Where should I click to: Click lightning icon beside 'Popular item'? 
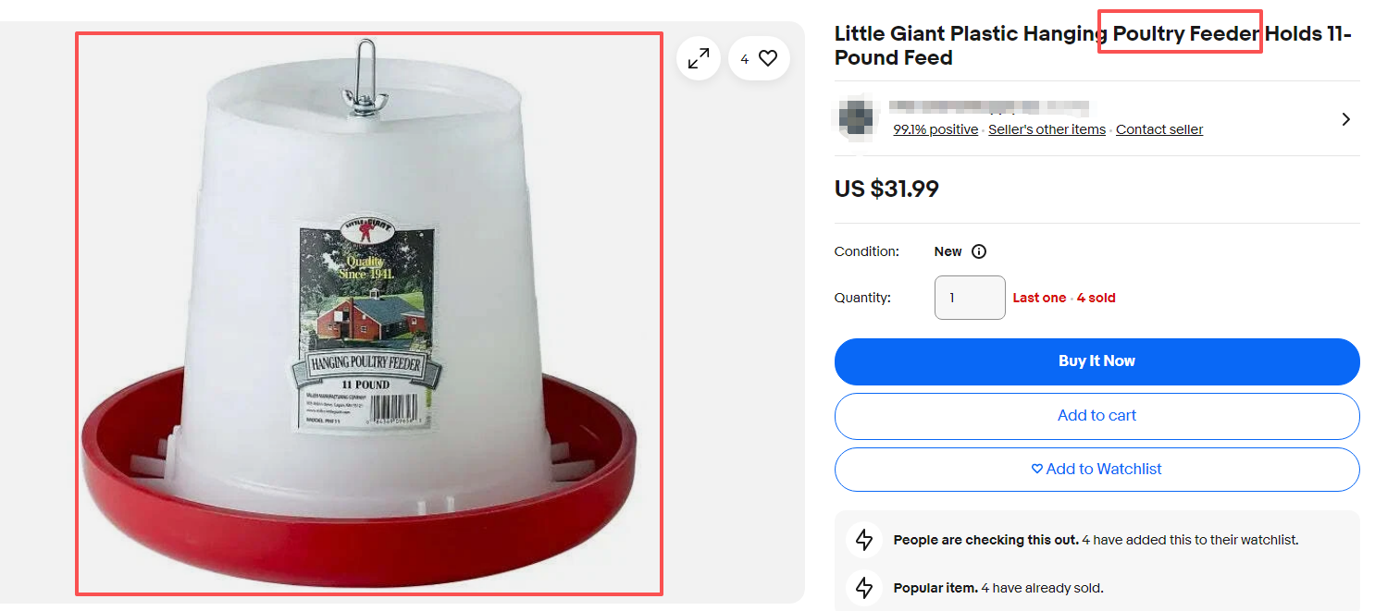864,588
